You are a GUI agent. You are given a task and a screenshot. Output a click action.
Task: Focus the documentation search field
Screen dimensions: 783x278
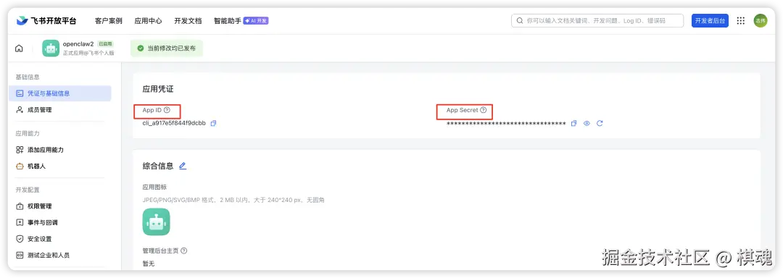[x=597, y=21]
